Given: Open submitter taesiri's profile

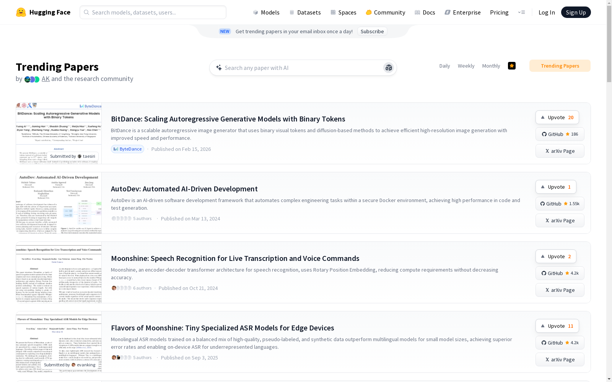Looking at the screenshot, I should click(x=86, y=156).
